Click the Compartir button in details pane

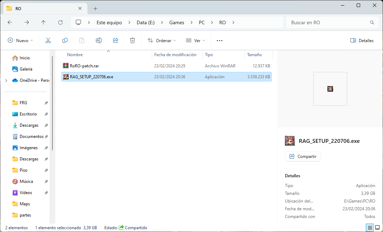[x=303, y=157]
